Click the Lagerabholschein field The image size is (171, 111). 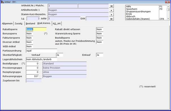42,59
